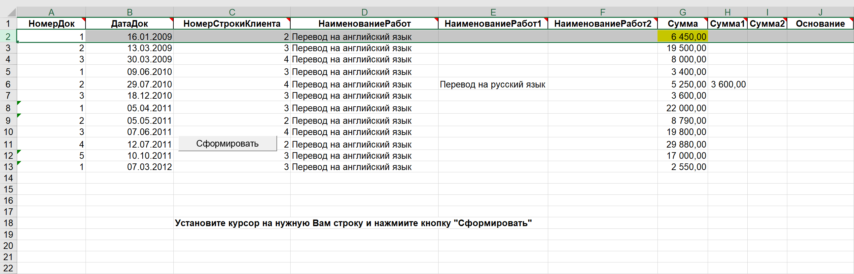Select date cell 09.06.2010

[x=130, y=72]
